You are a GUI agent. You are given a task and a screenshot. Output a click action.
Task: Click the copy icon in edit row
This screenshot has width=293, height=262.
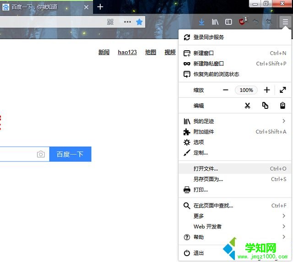pyautogui.click(x=265, y=106)
